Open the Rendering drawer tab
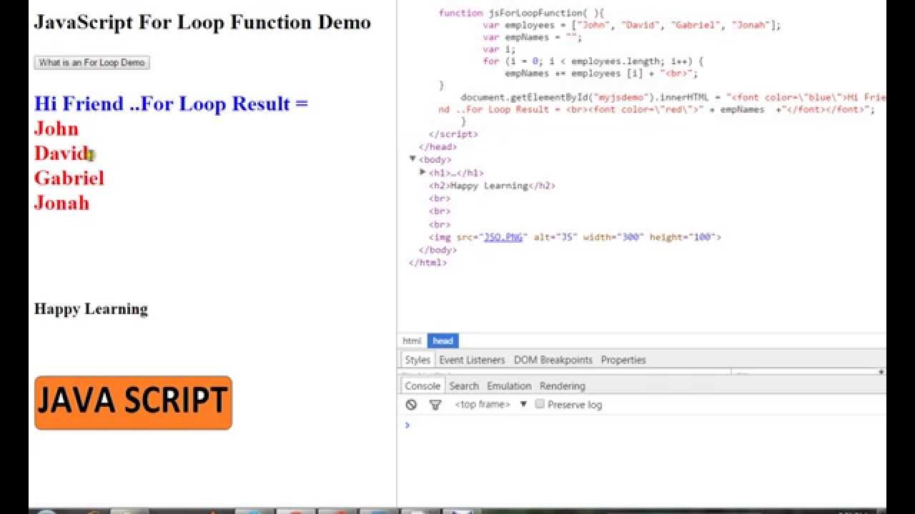The width and height of the screenshot is (915, 514). (x=563, y=385)
